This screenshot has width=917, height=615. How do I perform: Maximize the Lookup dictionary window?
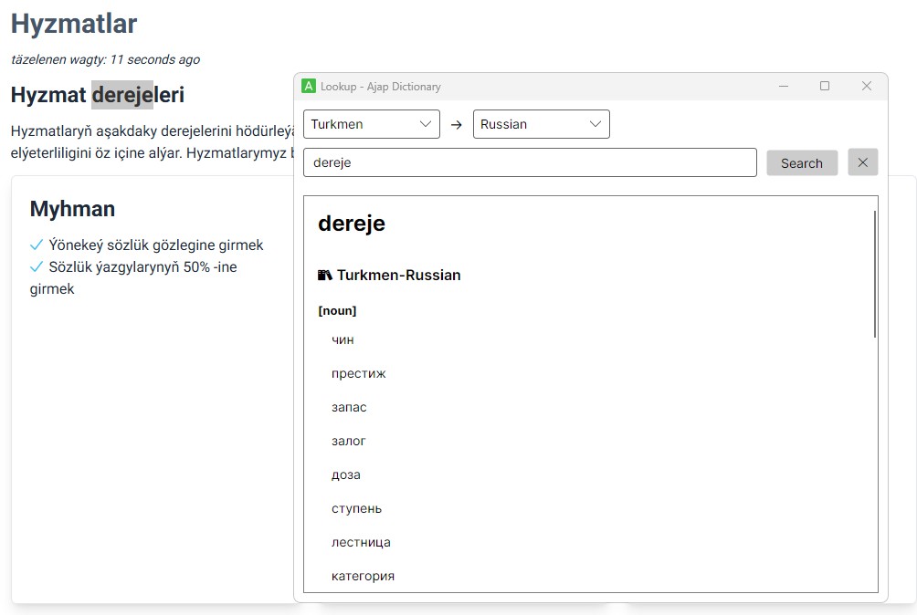pyautogui.click(x=825, y=86)
